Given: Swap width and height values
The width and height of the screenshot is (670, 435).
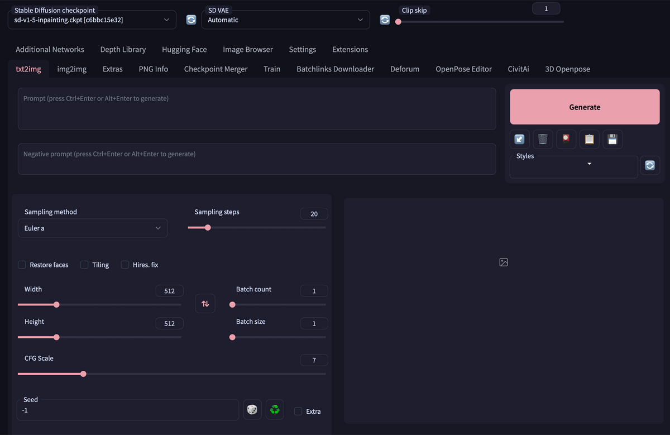Looking at the screenshot, I should (205, 303).
